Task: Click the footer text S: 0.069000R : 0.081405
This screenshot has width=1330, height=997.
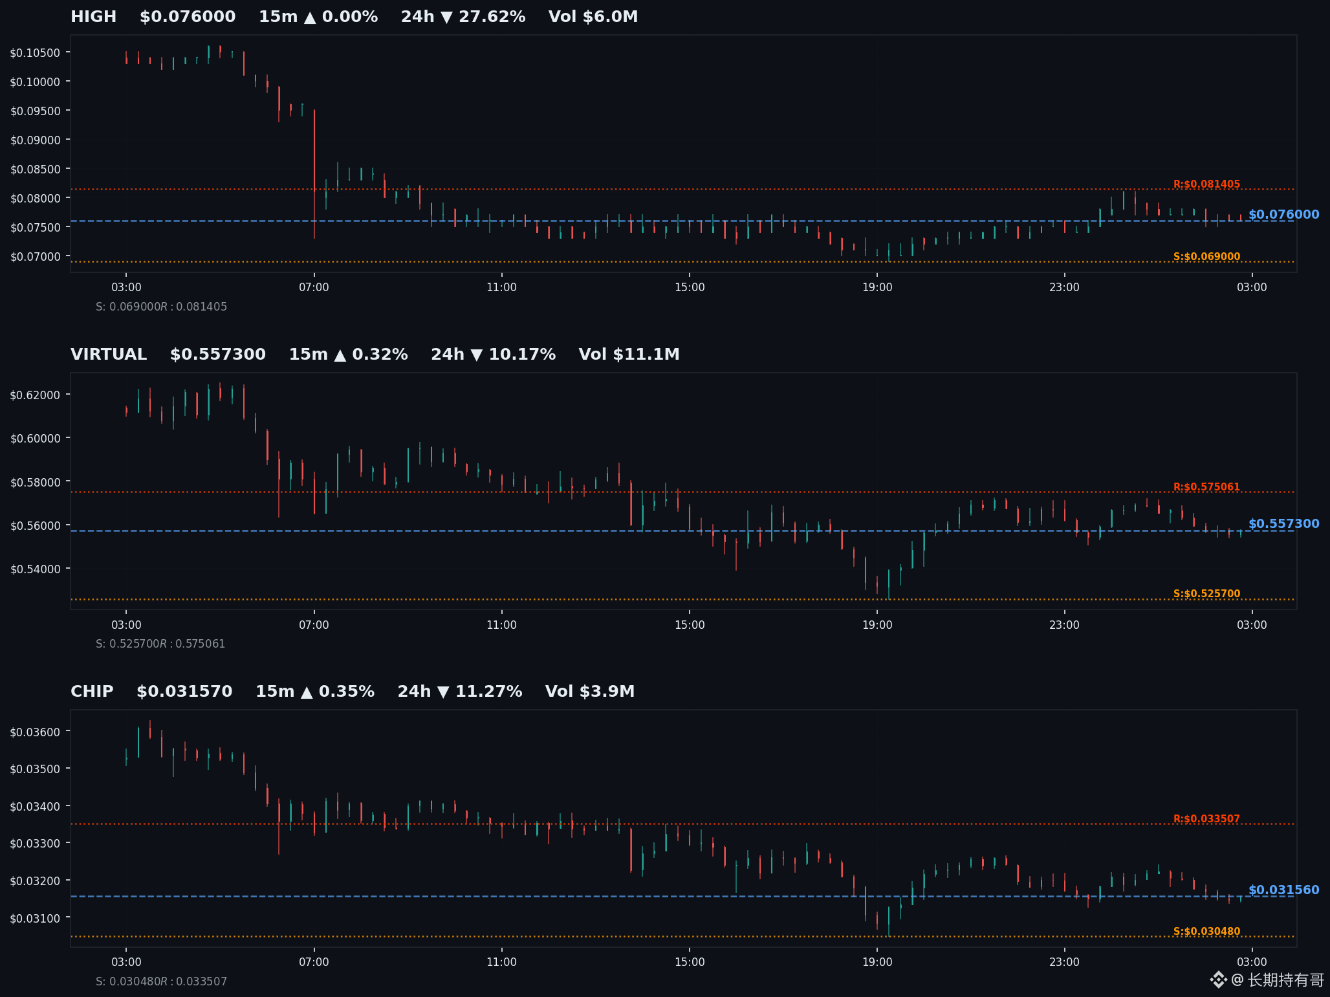Action: pos(162,307)
